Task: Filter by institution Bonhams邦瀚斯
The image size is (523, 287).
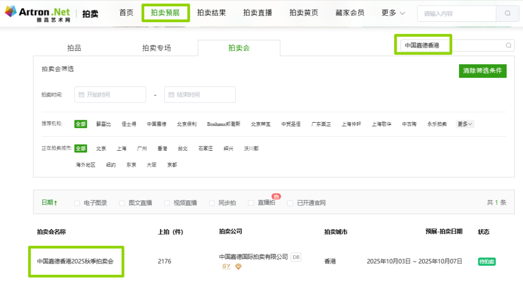Action: tap(223, 124)
